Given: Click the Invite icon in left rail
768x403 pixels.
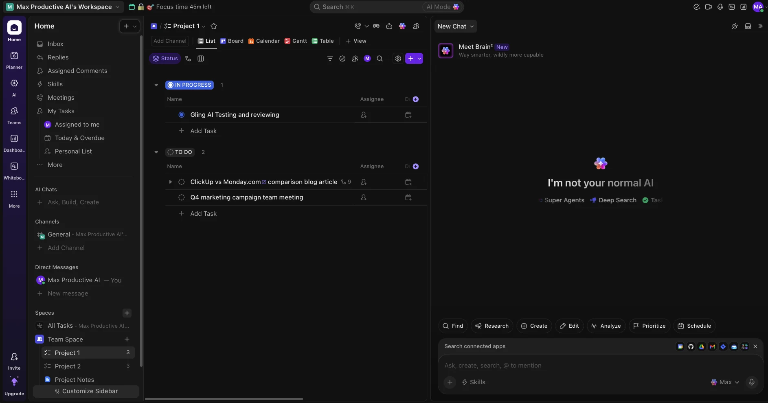Looking at the screenshot, I should (14, 361).
